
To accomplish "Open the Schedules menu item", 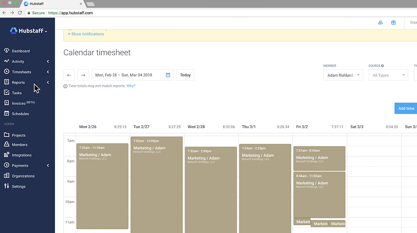I will coord(20,114).
